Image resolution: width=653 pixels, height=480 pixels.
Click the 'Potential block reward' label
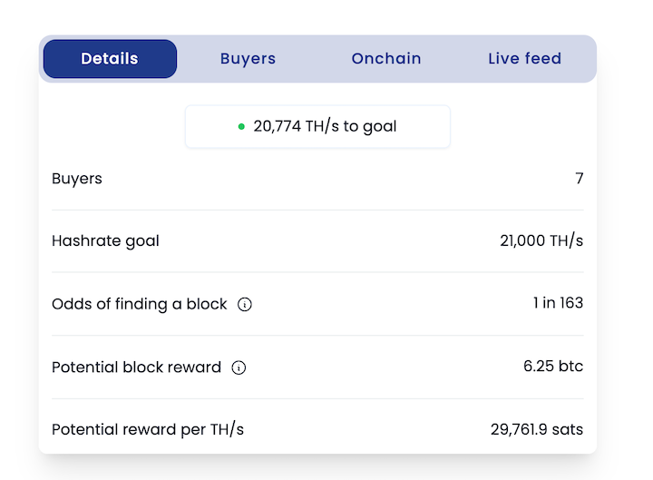(x=136, y=367)
